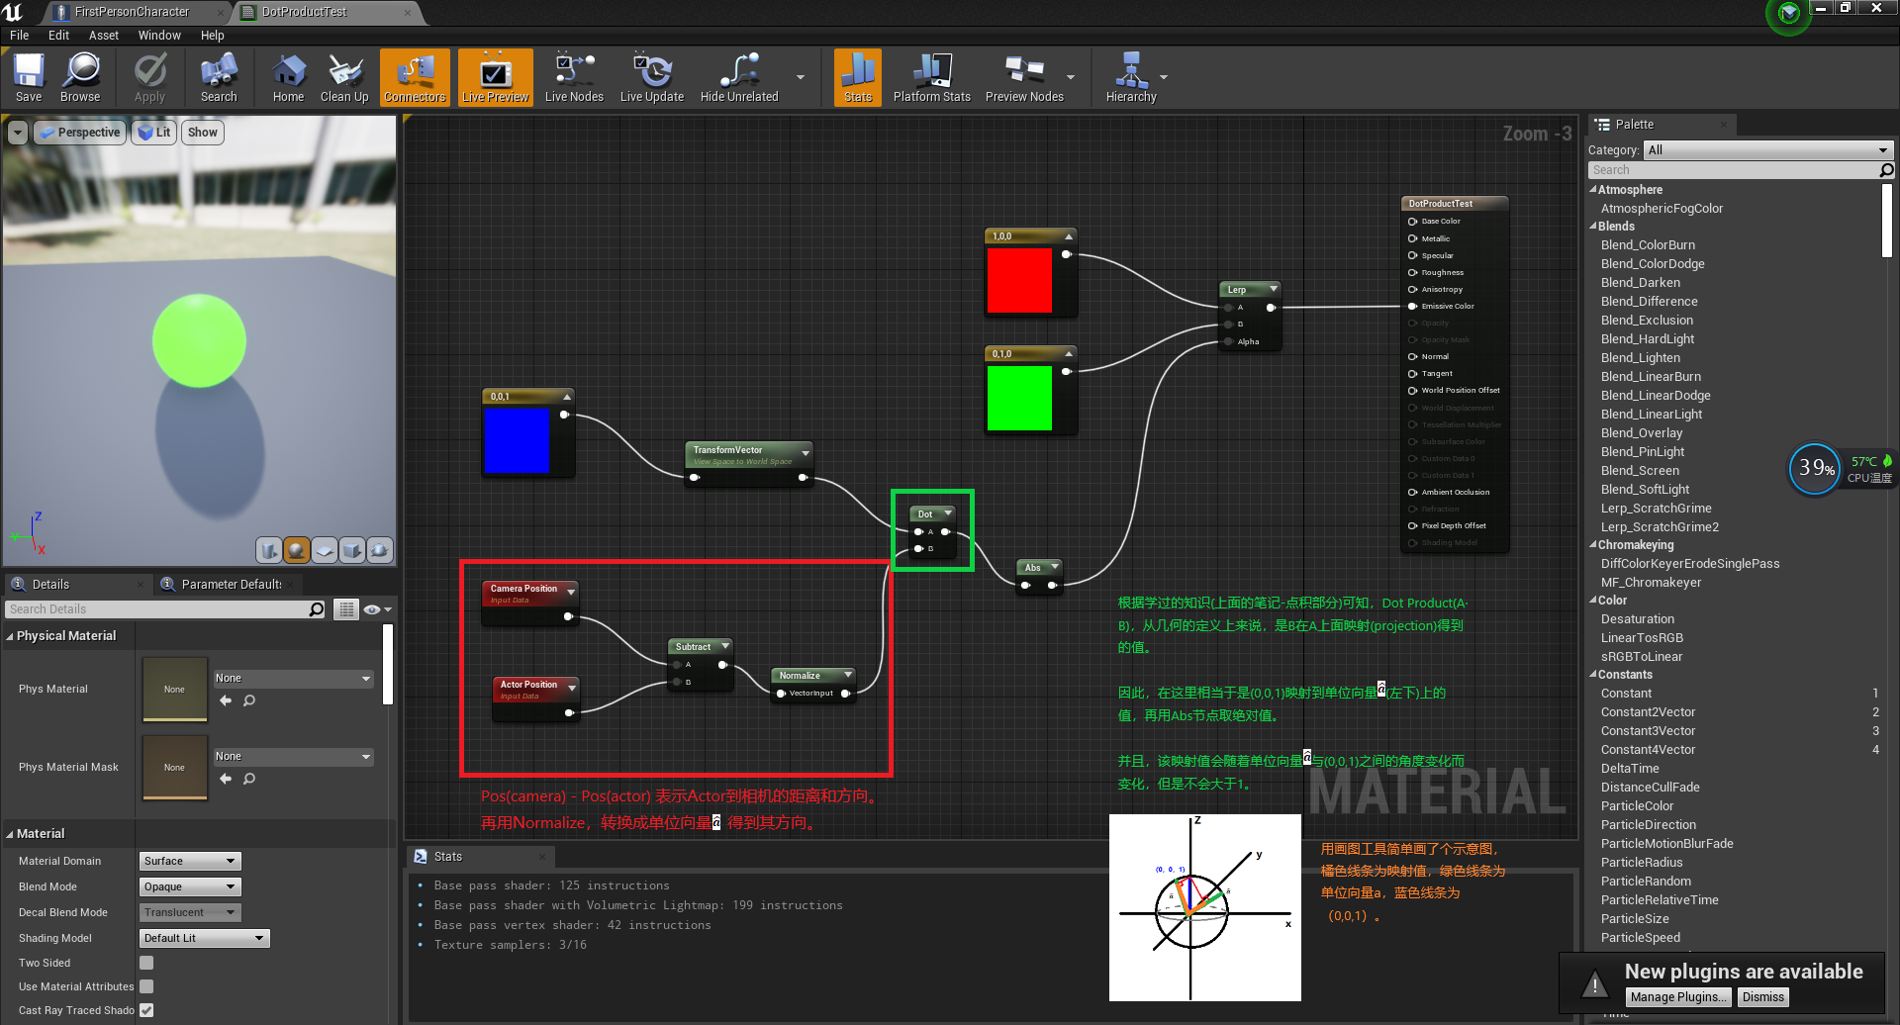
Task: Click the warning icon in plugins notification
Action: click(x=1594, y=984)
